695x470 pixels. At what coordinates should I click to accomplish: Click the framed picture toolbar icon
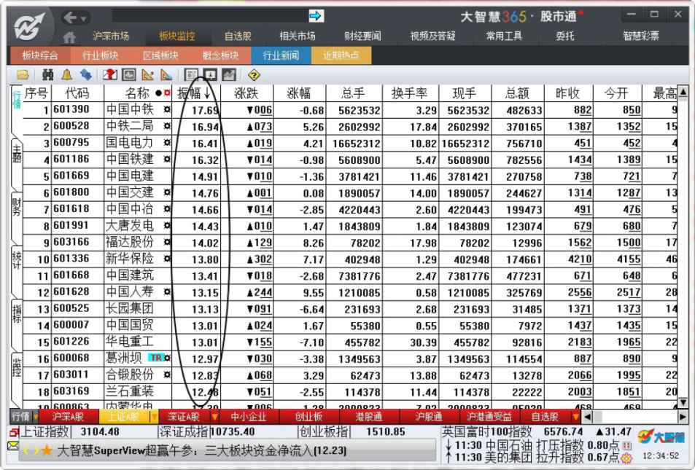point(129,75)
